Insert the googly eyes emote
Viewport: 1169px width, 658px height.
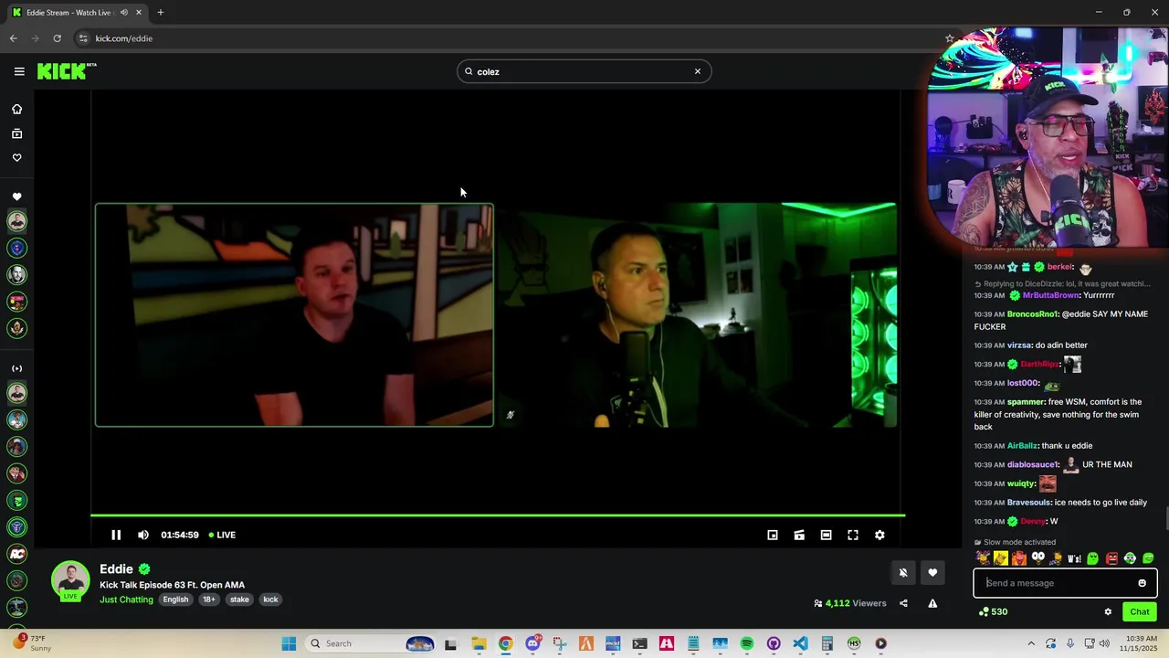[x=1037, y=558]
